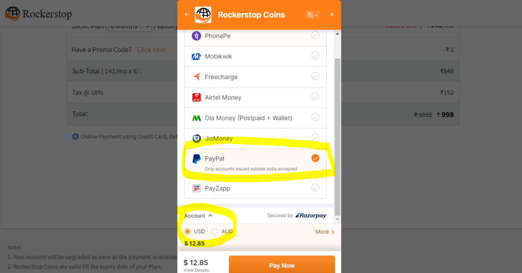The width and height of the screenshot is (522, 273).
Task: Collapse the Account section chevron
Action: [x=211, y=215]
